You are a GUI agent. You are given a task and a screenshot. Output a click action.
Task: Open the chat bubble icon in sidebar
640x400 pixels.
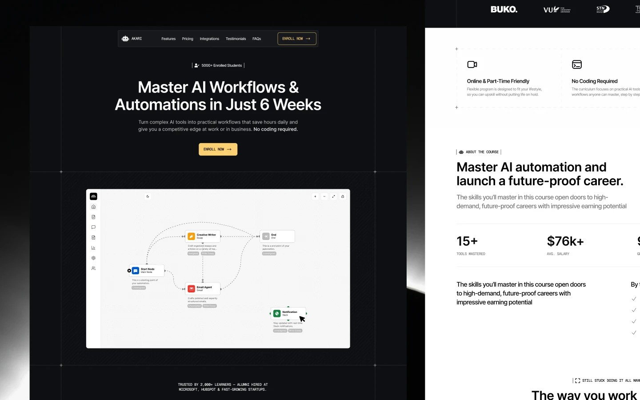[x=93, y=227]
